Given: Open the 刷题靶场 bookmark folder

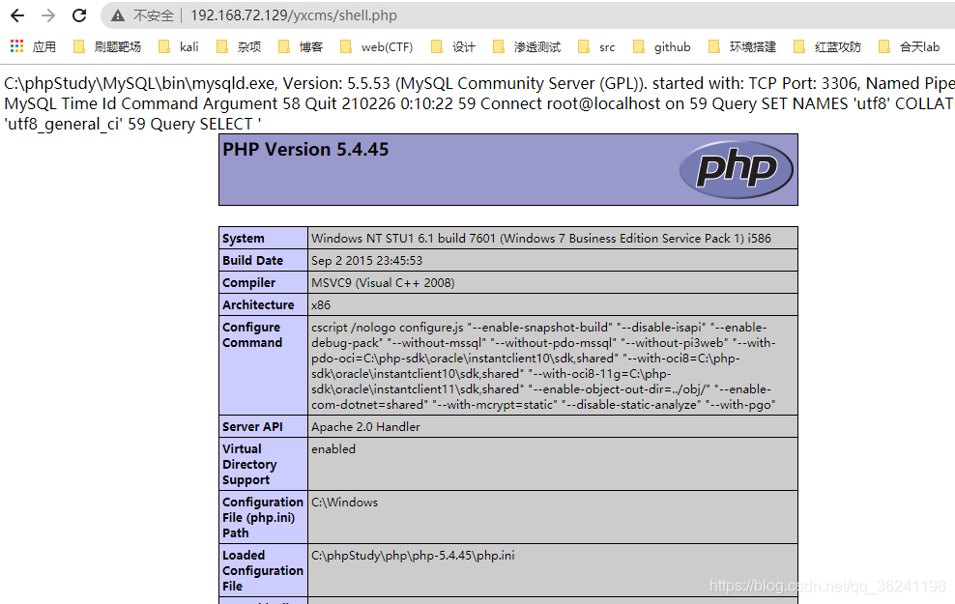Looking at the screenshot, I should (x=107, y=47).
